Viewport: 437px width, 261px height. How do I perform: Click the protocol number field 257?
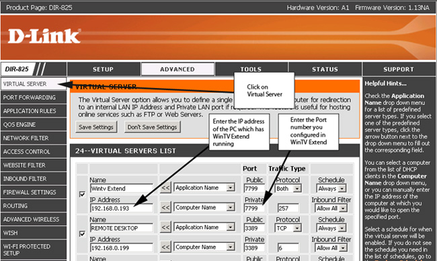click(x=288, y=209)
